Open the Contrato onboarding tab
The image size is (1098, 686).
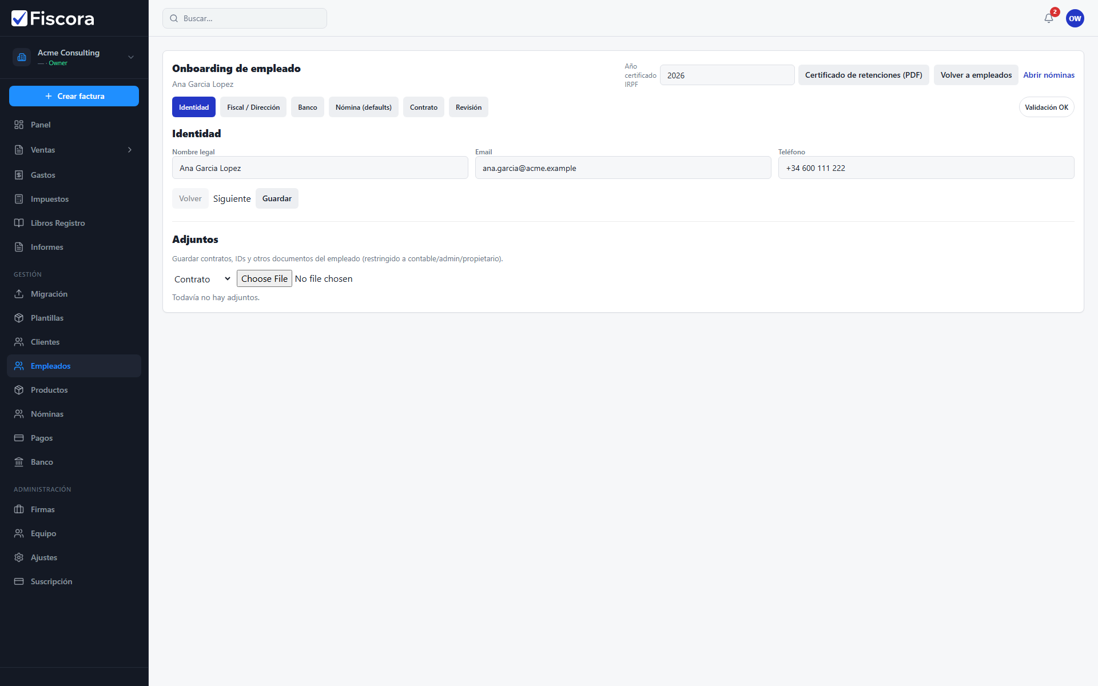(424, 107)
